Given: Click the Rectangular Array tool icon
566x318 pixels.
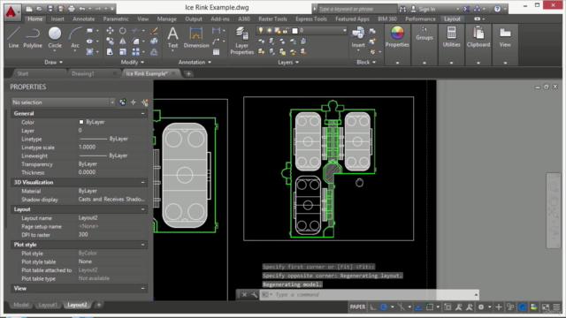Looking at the screenshot, I should tap(135, 52).
